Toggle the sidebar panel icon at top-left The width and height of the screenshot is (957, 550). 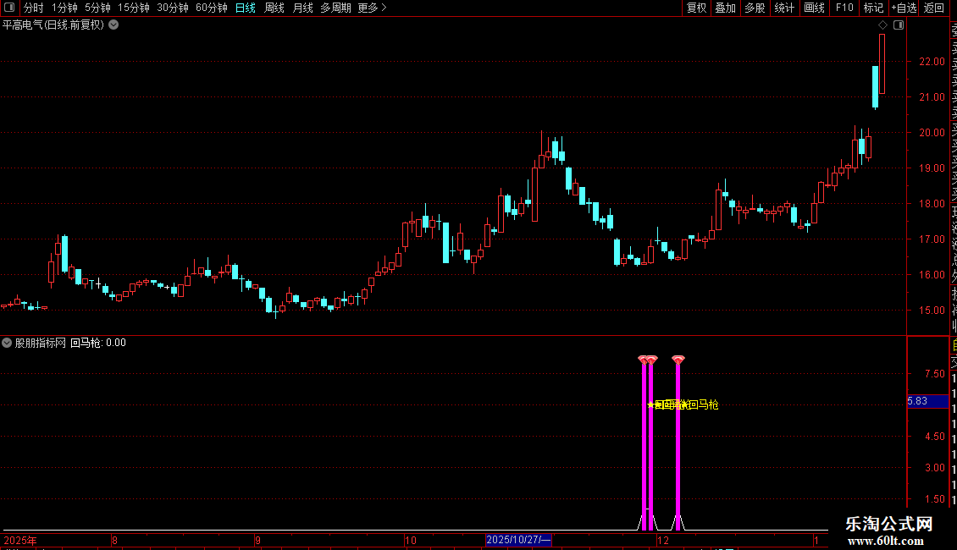(9, 8)
